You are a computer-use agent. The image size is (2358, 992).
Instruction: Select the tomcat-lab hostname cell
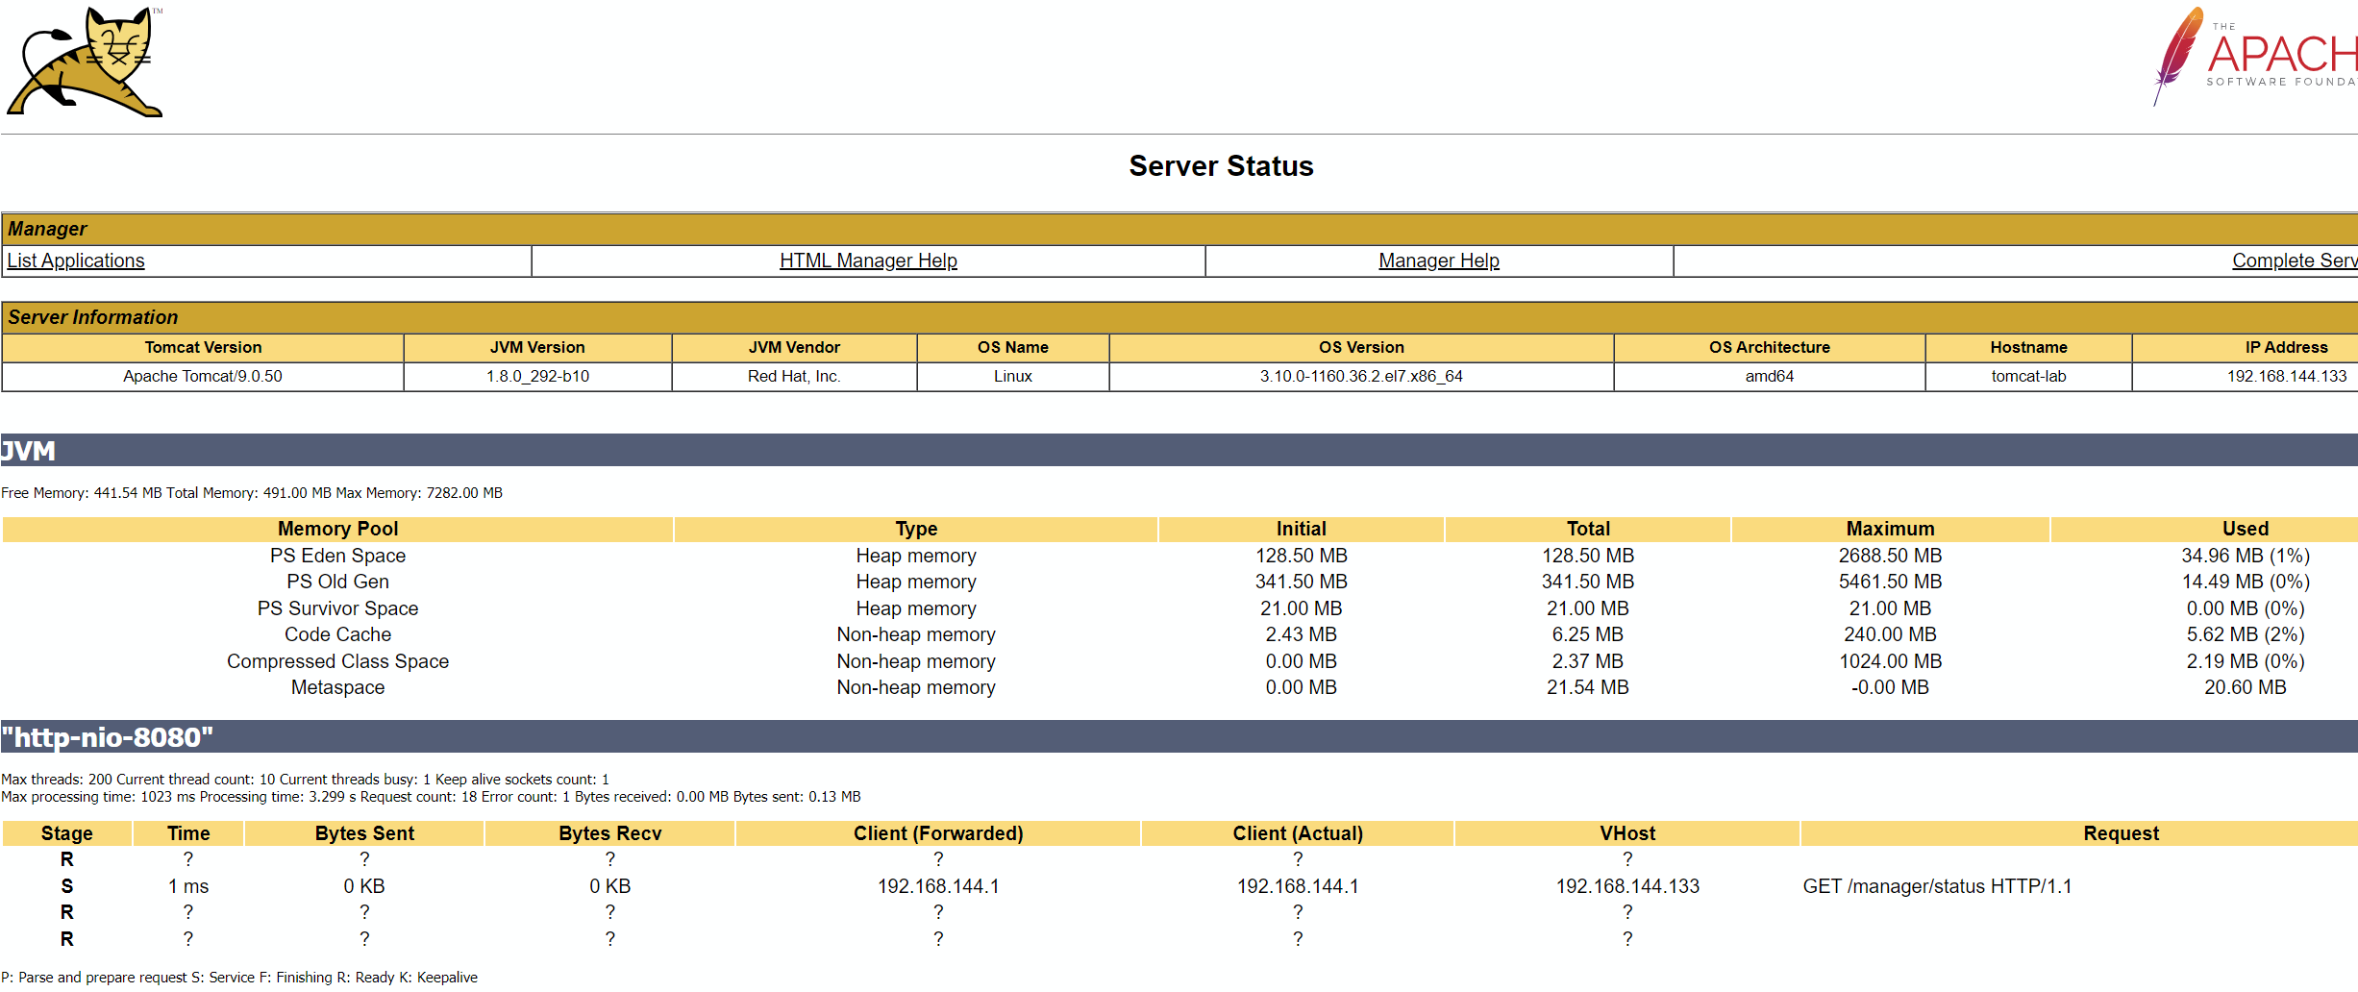tap(2028, 376)
